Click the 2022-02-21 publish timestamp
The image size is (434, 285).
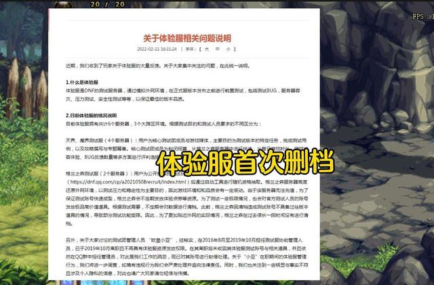pyautogui.click(x=157, y=49)
